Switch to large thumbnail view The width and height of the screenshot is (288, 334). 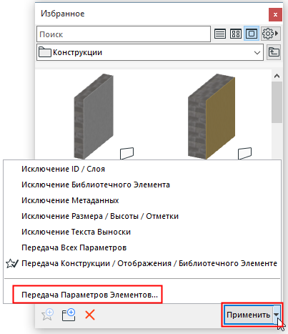point(252,34)
